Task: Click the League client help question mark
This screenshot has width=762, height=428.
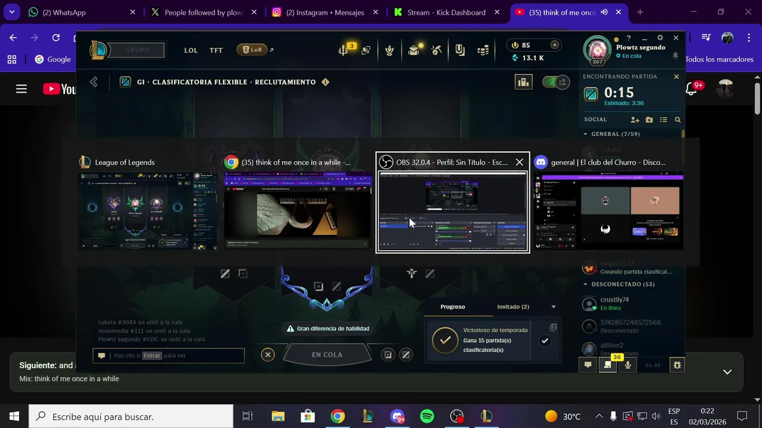Action: pos(629,38)
